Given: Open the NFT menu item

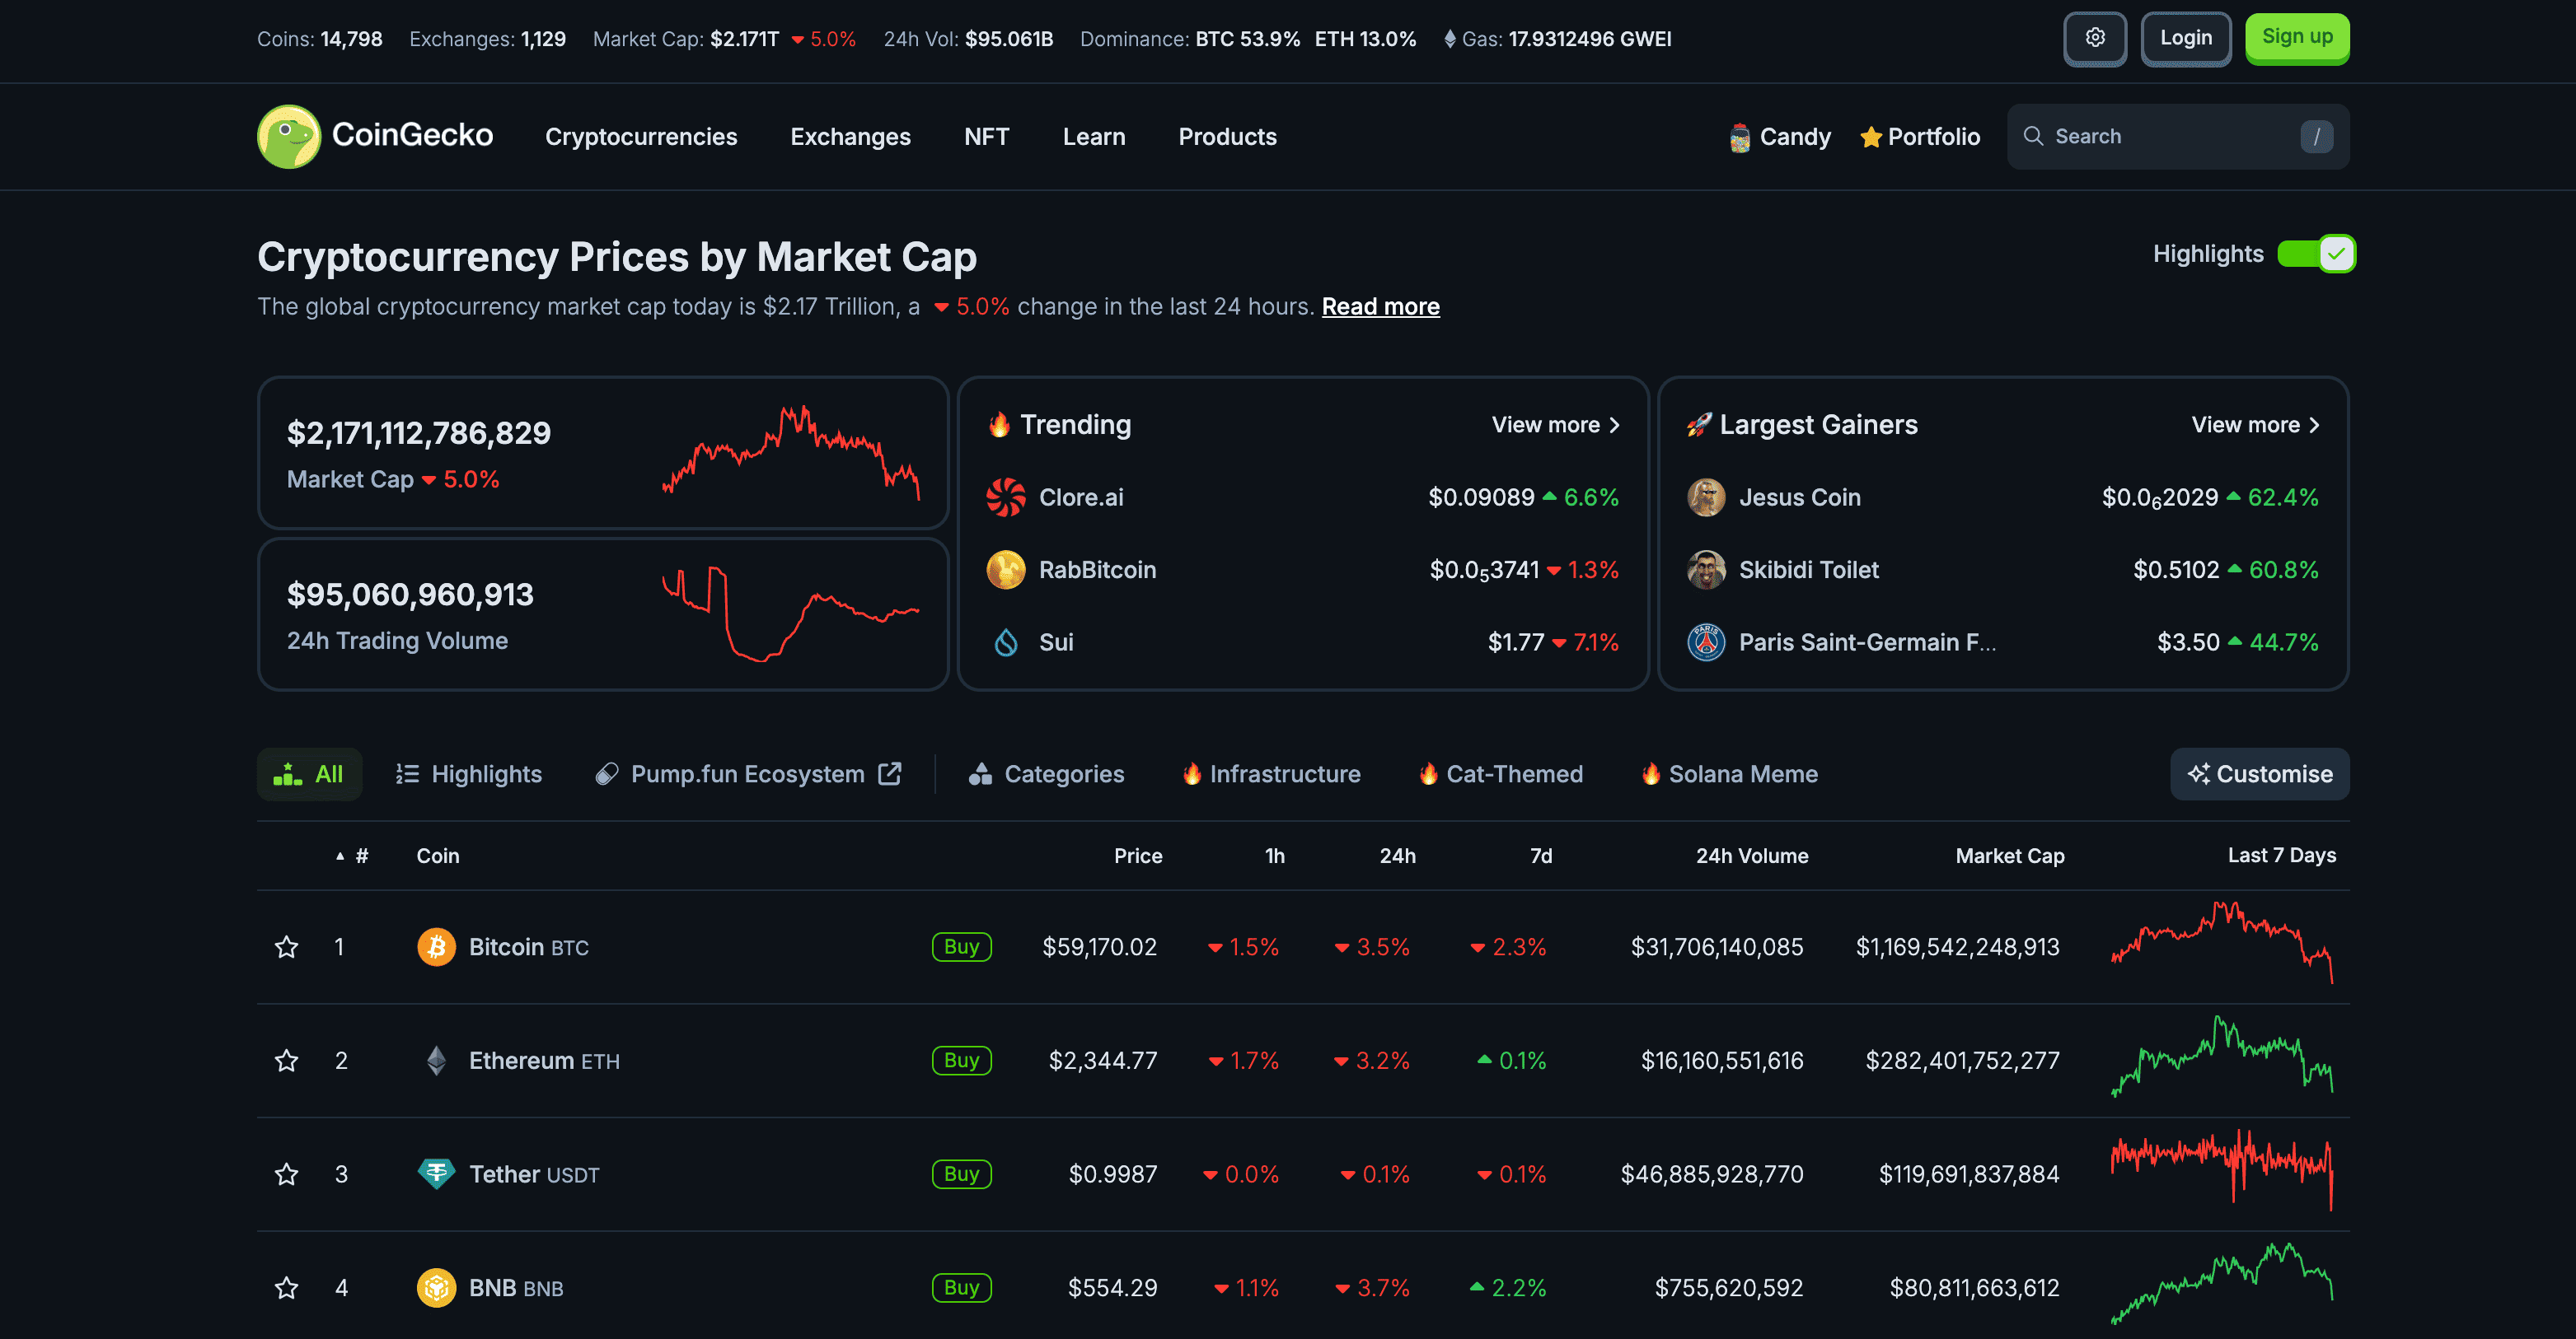Looking at the screenshot, I should (986, 136).
